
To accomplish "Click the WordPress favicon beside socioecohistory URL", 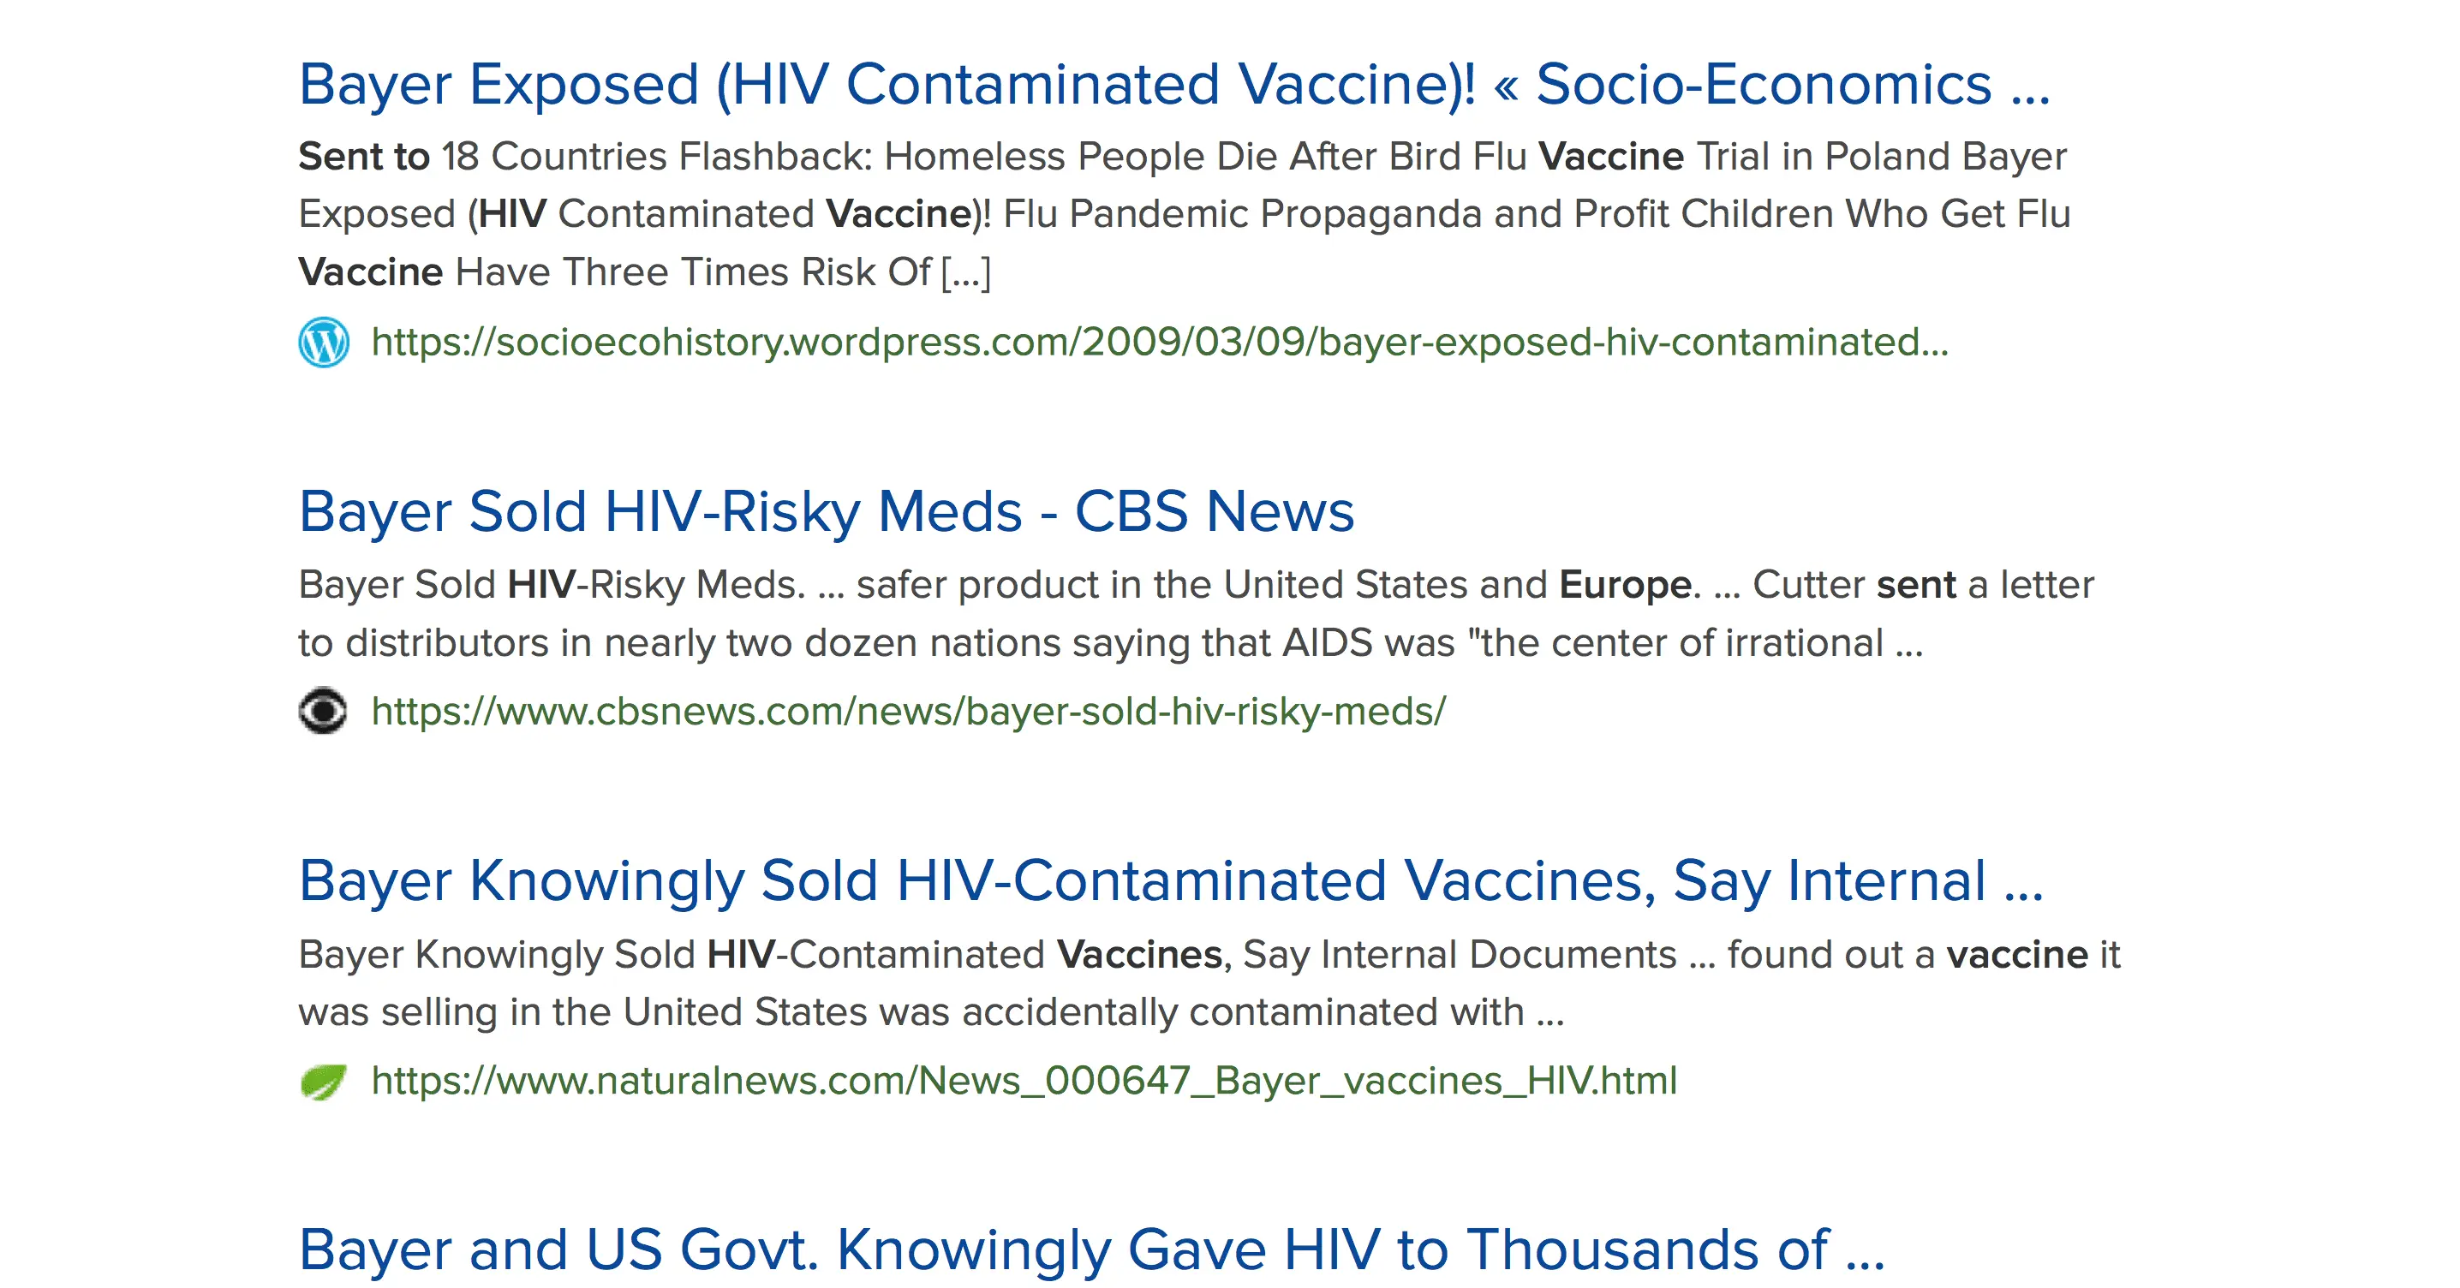I will tap(324, 342).
